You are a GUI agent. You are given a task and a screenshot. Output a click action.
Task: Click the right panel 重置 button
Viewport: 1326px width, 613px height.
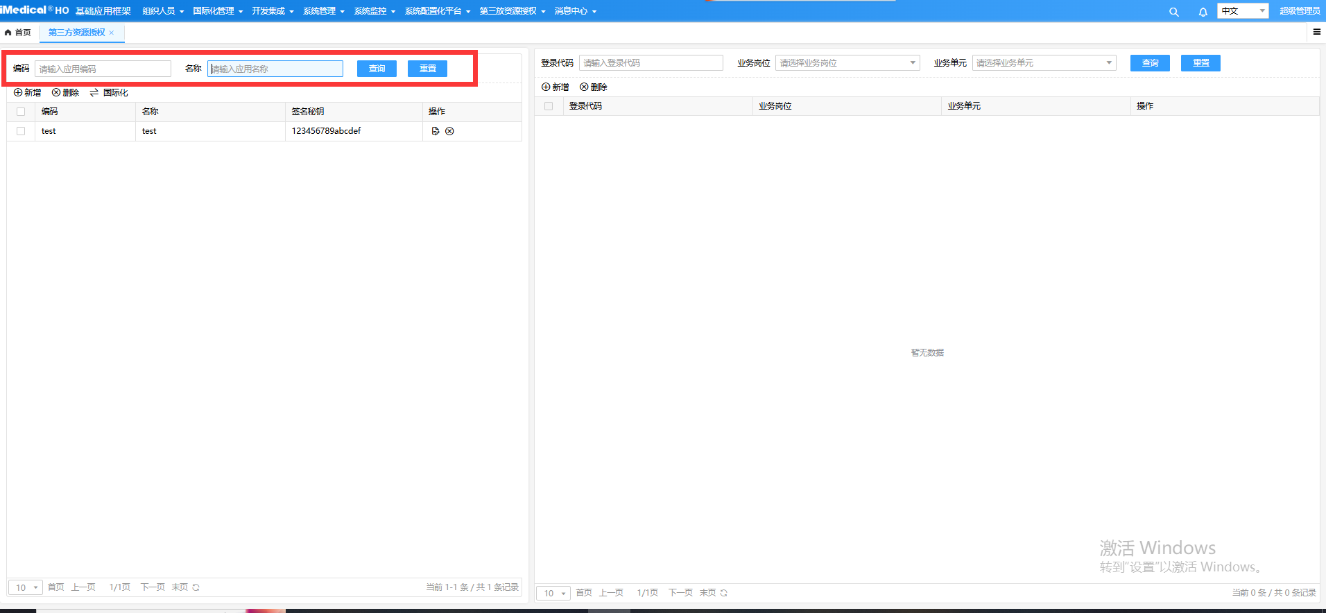pos(1200,63)
